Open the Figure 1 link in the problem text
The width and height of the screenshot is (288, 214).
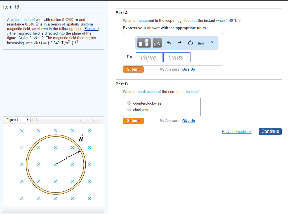(91, 29)
